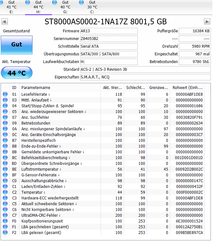Viewport: 215px width, 242px height.
Task: Click the disk title ST8000AS0002-1NA17Z 8001,5 GB
Action: tap(106, 22)
